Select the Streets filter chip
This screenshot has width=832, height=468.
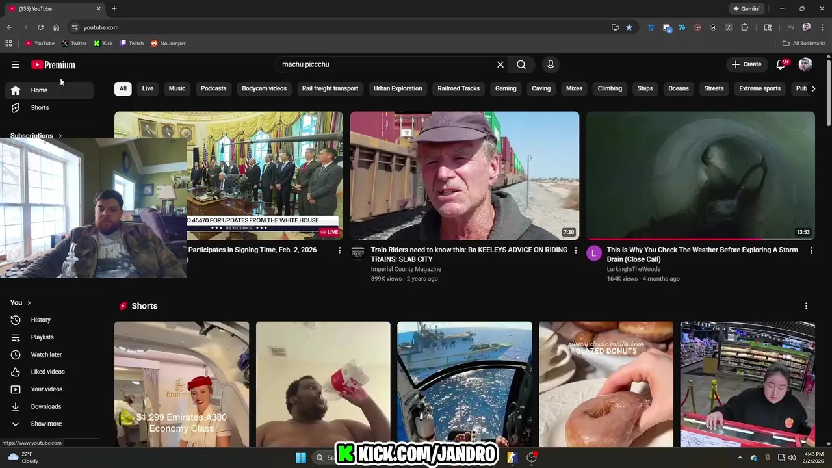coord(714,88)
